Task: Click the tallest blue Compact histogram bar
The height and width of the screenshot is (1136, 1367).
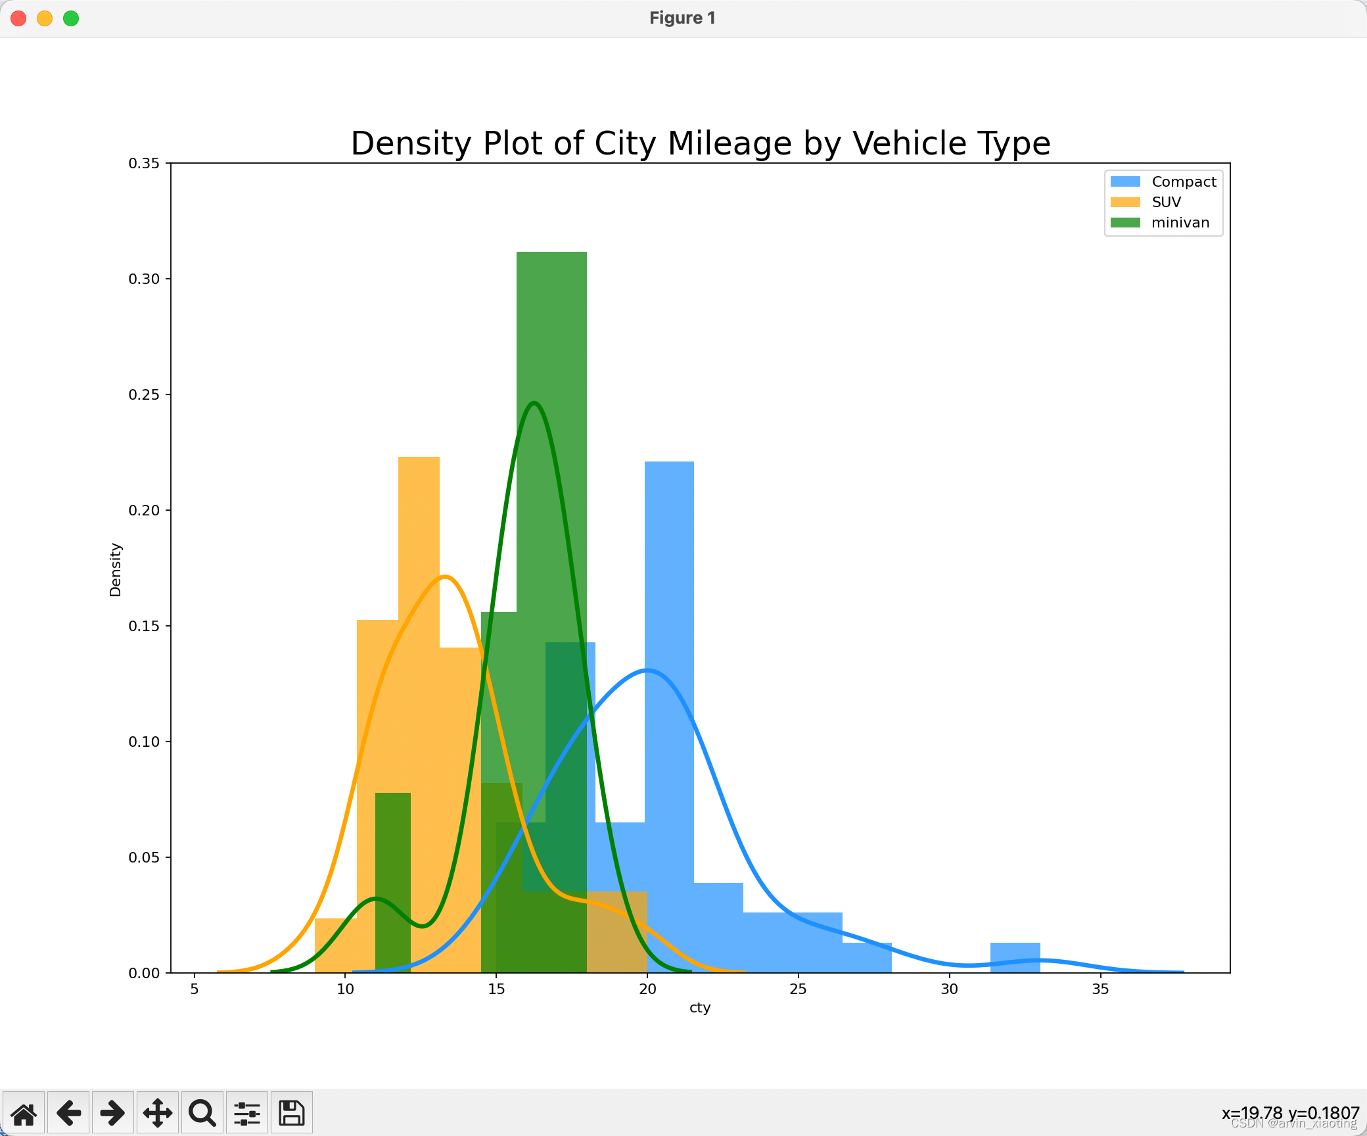Action: [669, 559]
